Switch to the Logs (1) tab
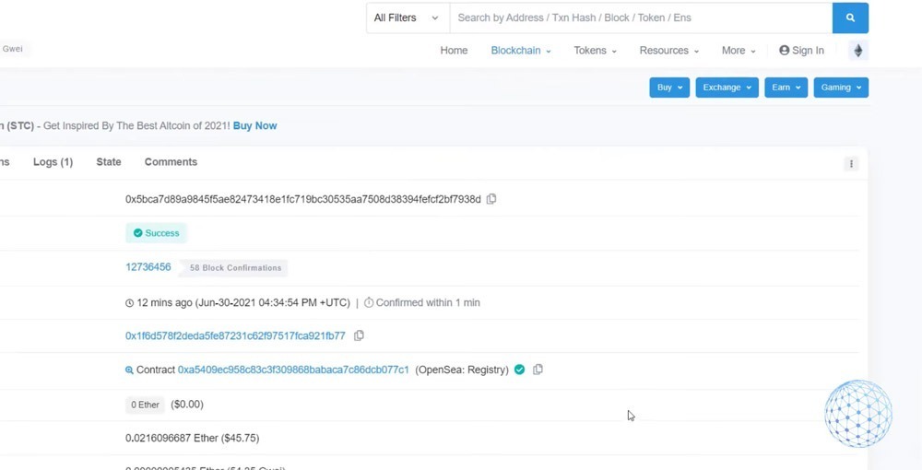This screenshot has height=470, width=922. point(53,162)
